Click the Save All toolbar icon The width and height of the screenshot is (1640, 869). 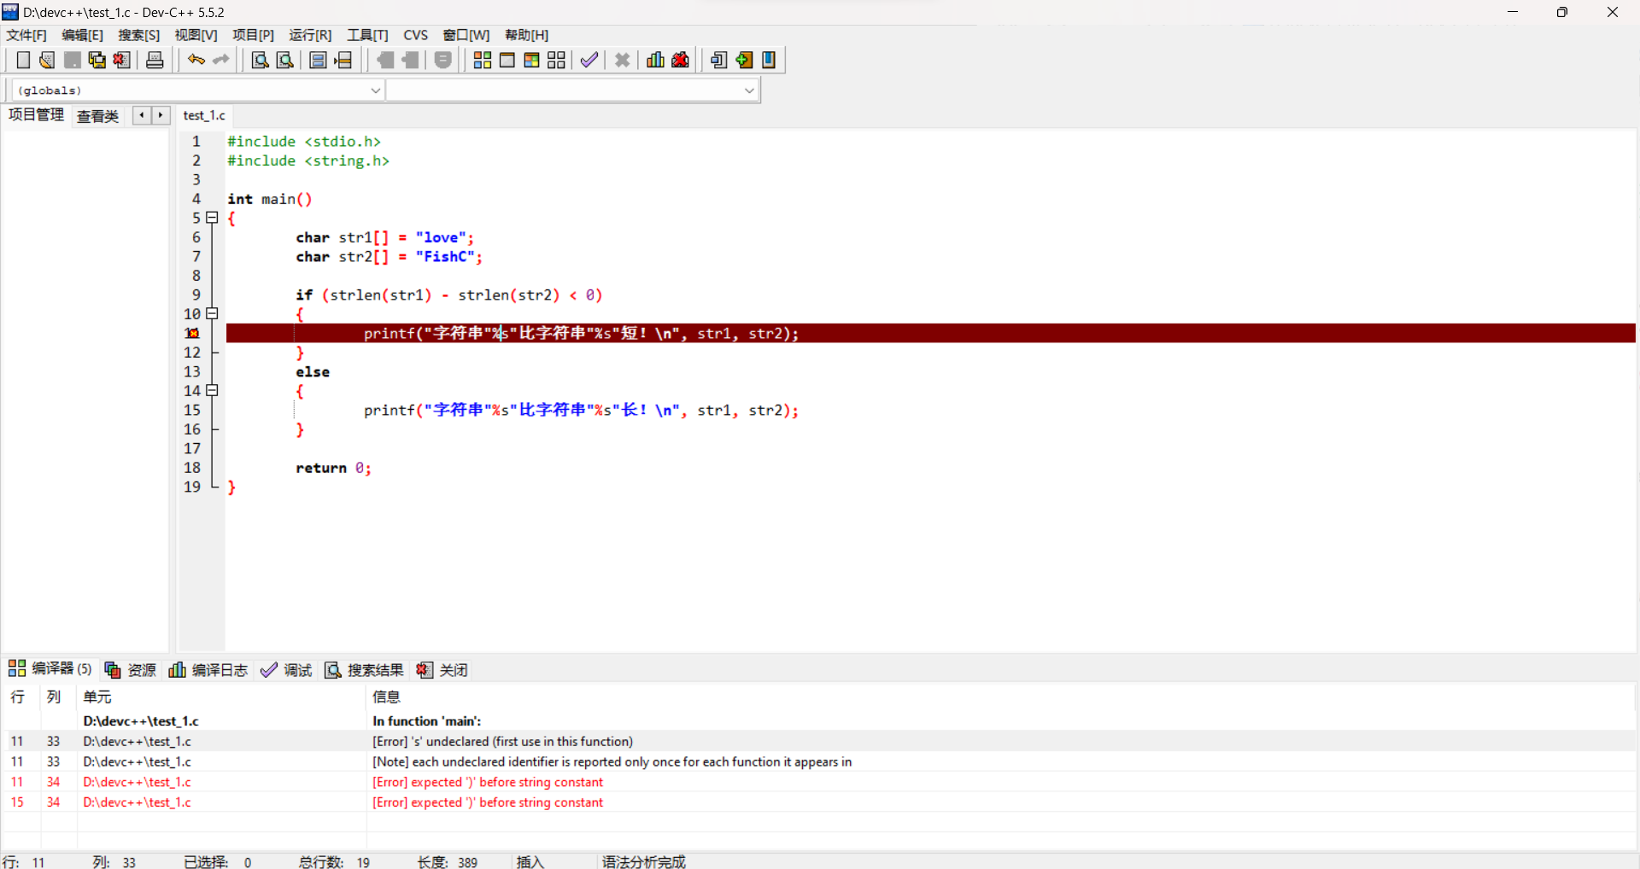click(97, 60)
